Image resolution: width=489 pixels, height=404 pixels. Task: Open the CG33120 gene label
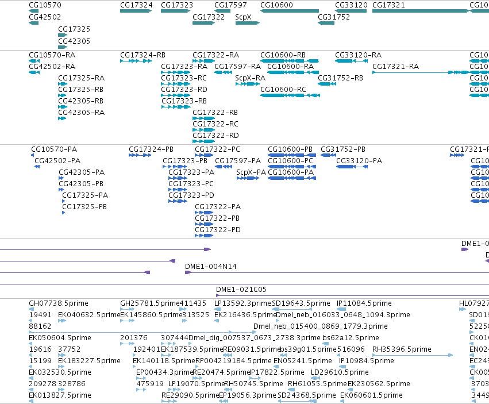pos(351,5)
